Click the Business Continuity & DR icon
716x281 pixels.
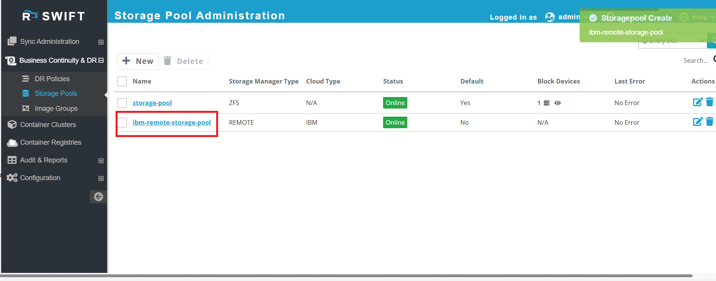click(11, 60)
